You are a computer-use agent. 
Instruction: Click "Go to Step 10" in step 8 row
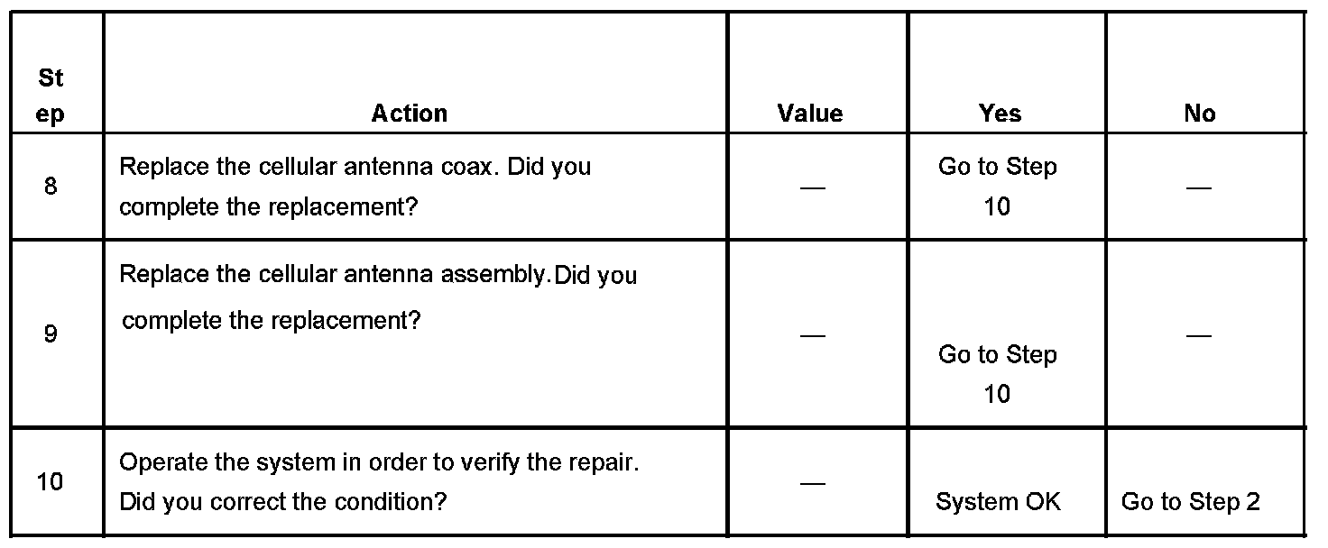997,187
